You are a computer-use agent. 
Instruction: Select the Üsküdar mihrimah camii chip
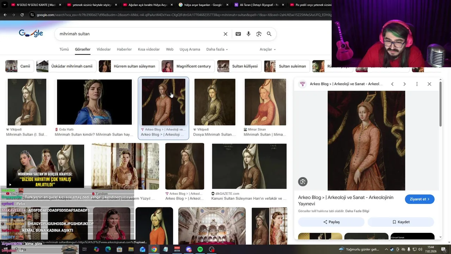tap(66, 66)
